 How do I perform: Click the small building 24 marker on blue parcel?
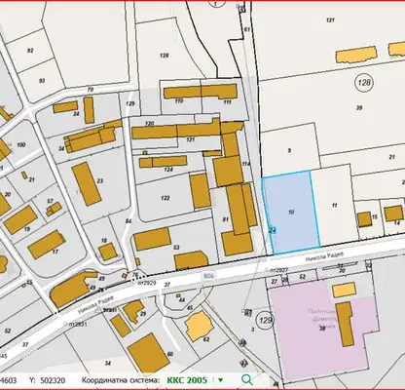273,230
